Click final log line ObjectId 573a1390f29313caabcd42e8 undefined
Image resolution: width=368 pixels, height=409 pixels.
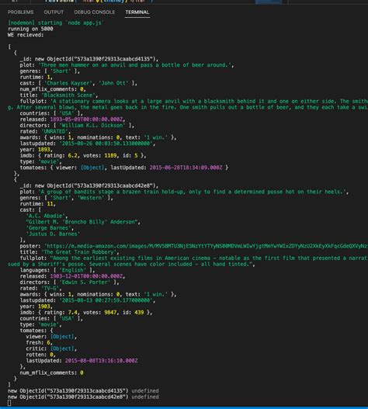point(83,397)
